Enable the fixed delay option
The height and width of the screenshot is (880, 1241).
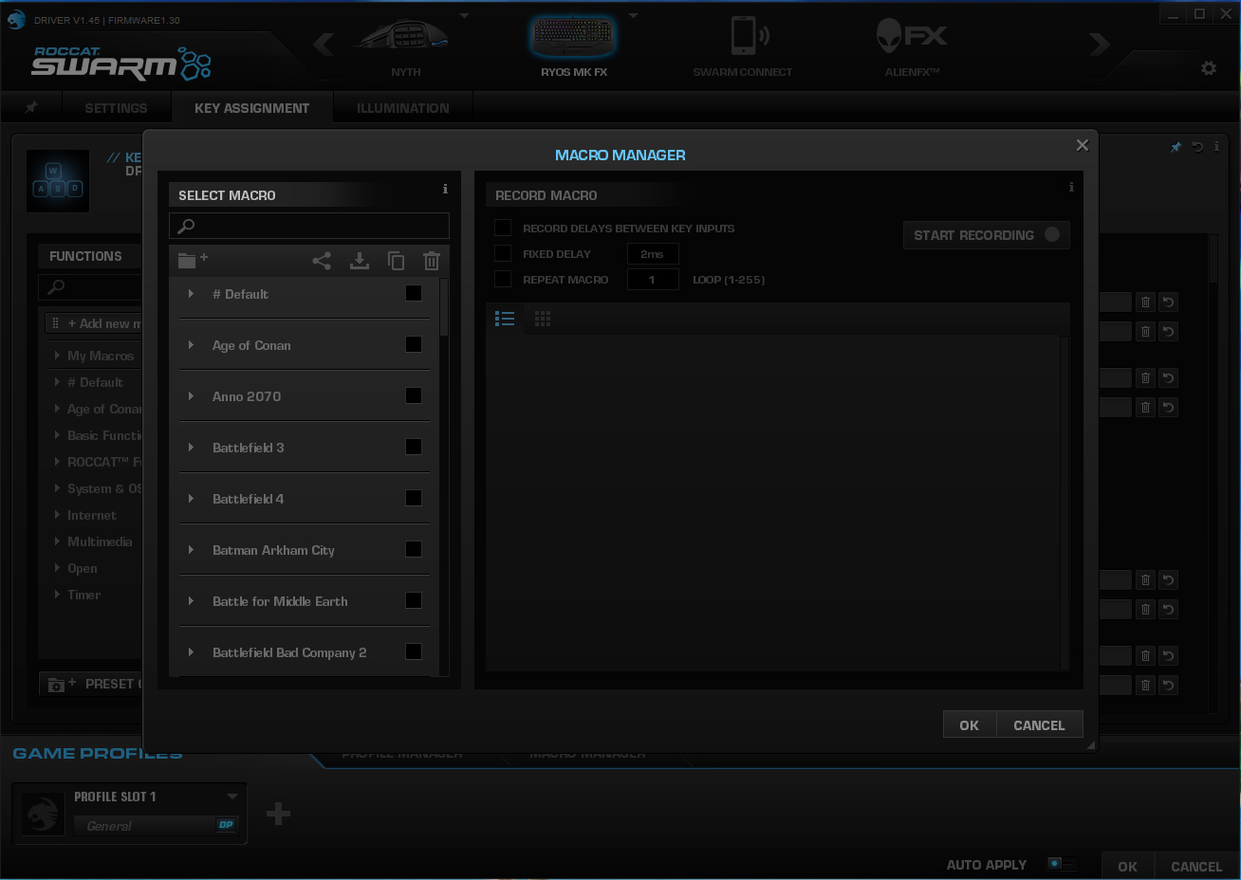click(x=503, y=253)
